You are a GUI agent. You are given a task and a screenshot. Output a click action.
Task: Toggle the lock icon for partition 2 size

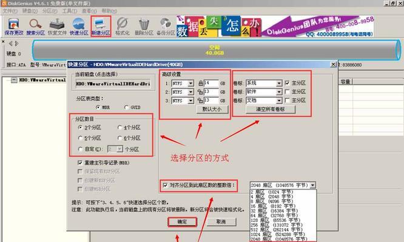[x=200, y=92]
